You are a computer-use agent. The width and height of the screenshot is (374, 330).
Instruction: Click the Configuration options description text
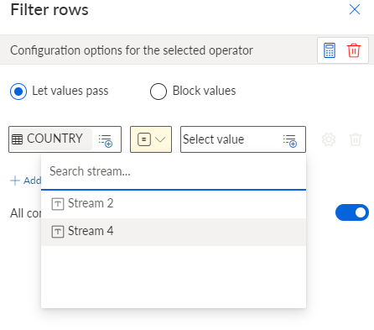(132, 50)
